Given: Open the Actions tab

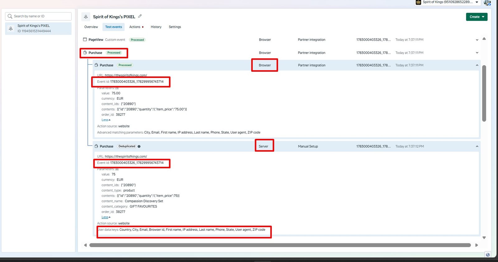Looking at the screenshot, I should [135, 27].
